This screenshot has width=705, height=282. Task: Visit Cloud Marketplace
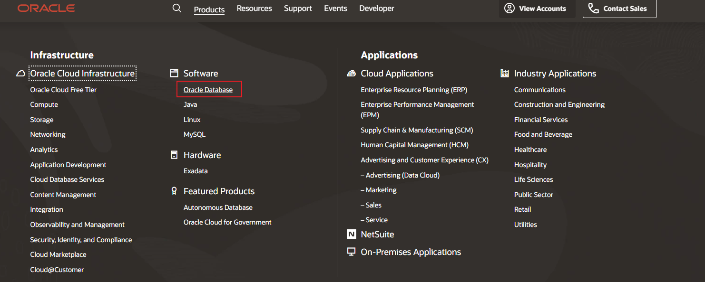[x=59, y=254]
